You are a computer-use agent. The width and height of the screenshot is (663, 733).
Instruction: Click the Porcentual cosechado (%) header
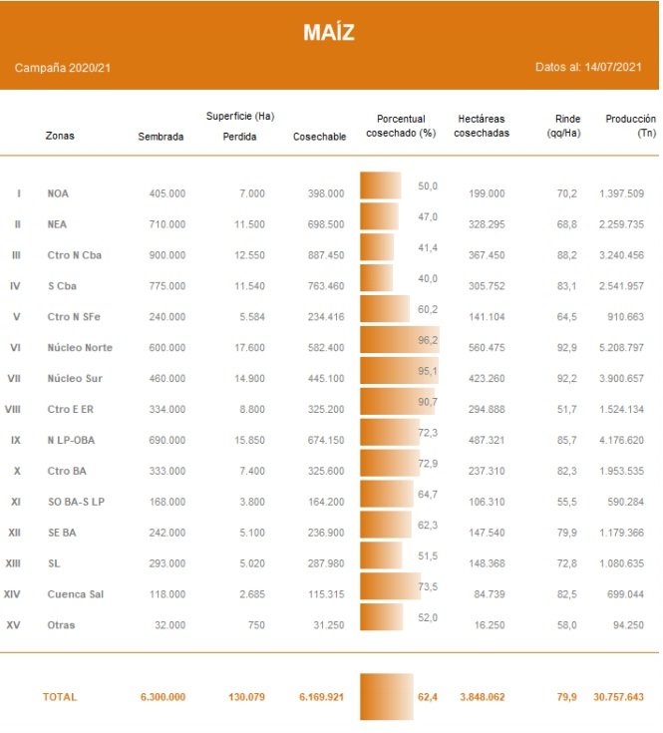coord(400,126)
